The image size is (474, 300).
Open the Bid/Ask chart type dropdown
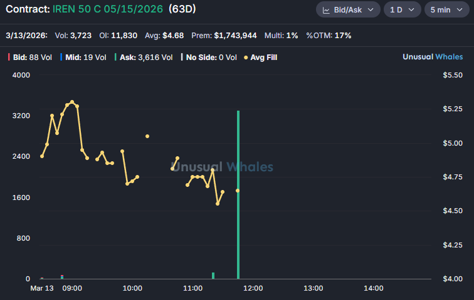point(348,9)
